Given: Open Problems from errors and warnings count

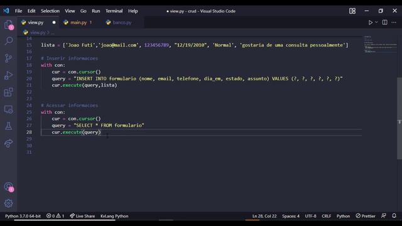Looking at the screenshot, I should (x=55, y=216).
